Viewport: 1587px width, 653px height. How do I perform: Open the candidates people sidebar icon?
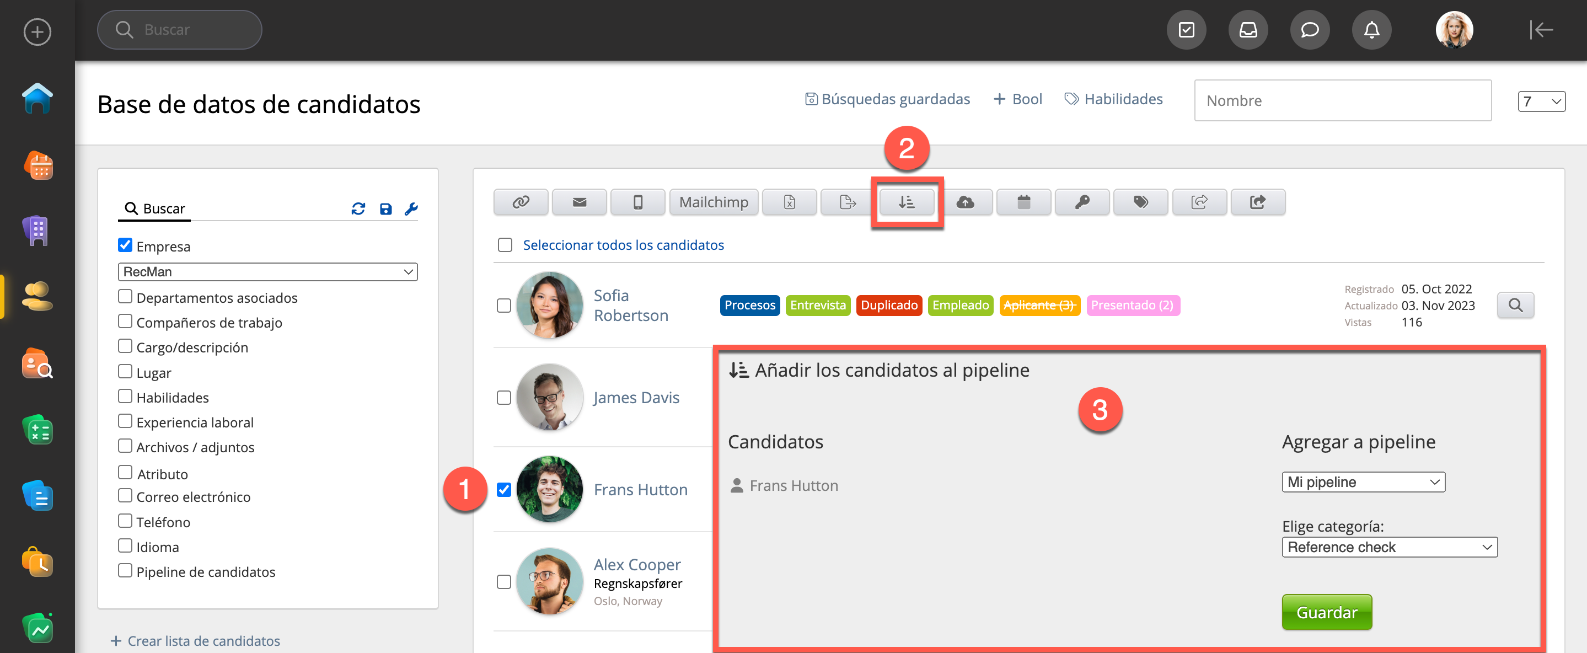[x=37, y=296]
